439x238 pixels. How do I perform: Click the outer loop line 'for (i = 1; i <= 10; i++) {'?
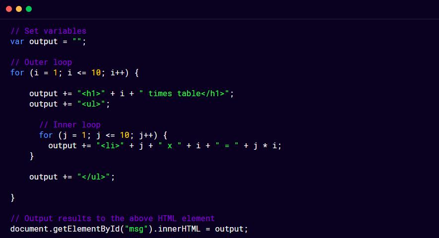pyautogui.click(x=74, y=73)
